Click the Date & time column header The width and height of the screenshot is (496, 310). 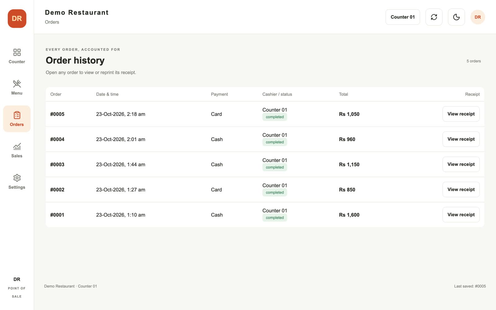(x=107, y=94)
